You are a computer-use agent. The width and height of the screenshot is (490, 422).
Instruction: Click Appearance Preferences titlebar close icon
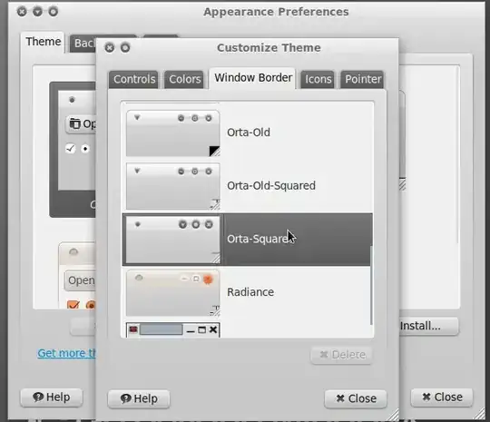[22, 12]
